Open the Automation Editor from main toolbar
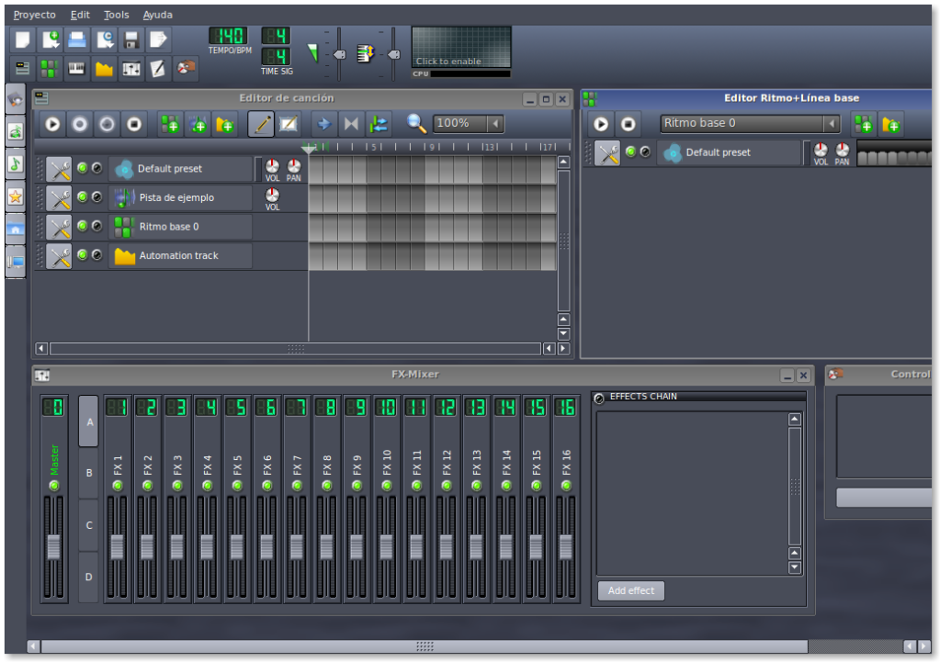 click(x=105, y=68)
